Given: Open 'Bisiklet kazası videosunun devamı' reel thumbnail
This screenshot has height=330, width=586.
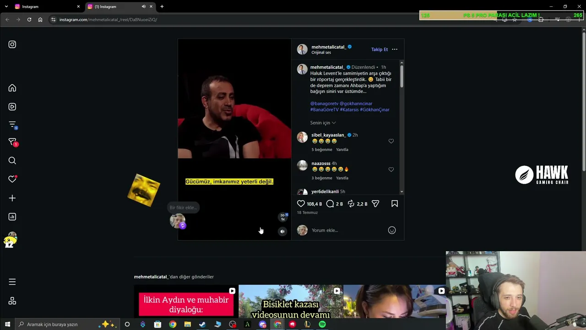Looking at the screenshot, I should pyautogui.click(x=291, y=302).
